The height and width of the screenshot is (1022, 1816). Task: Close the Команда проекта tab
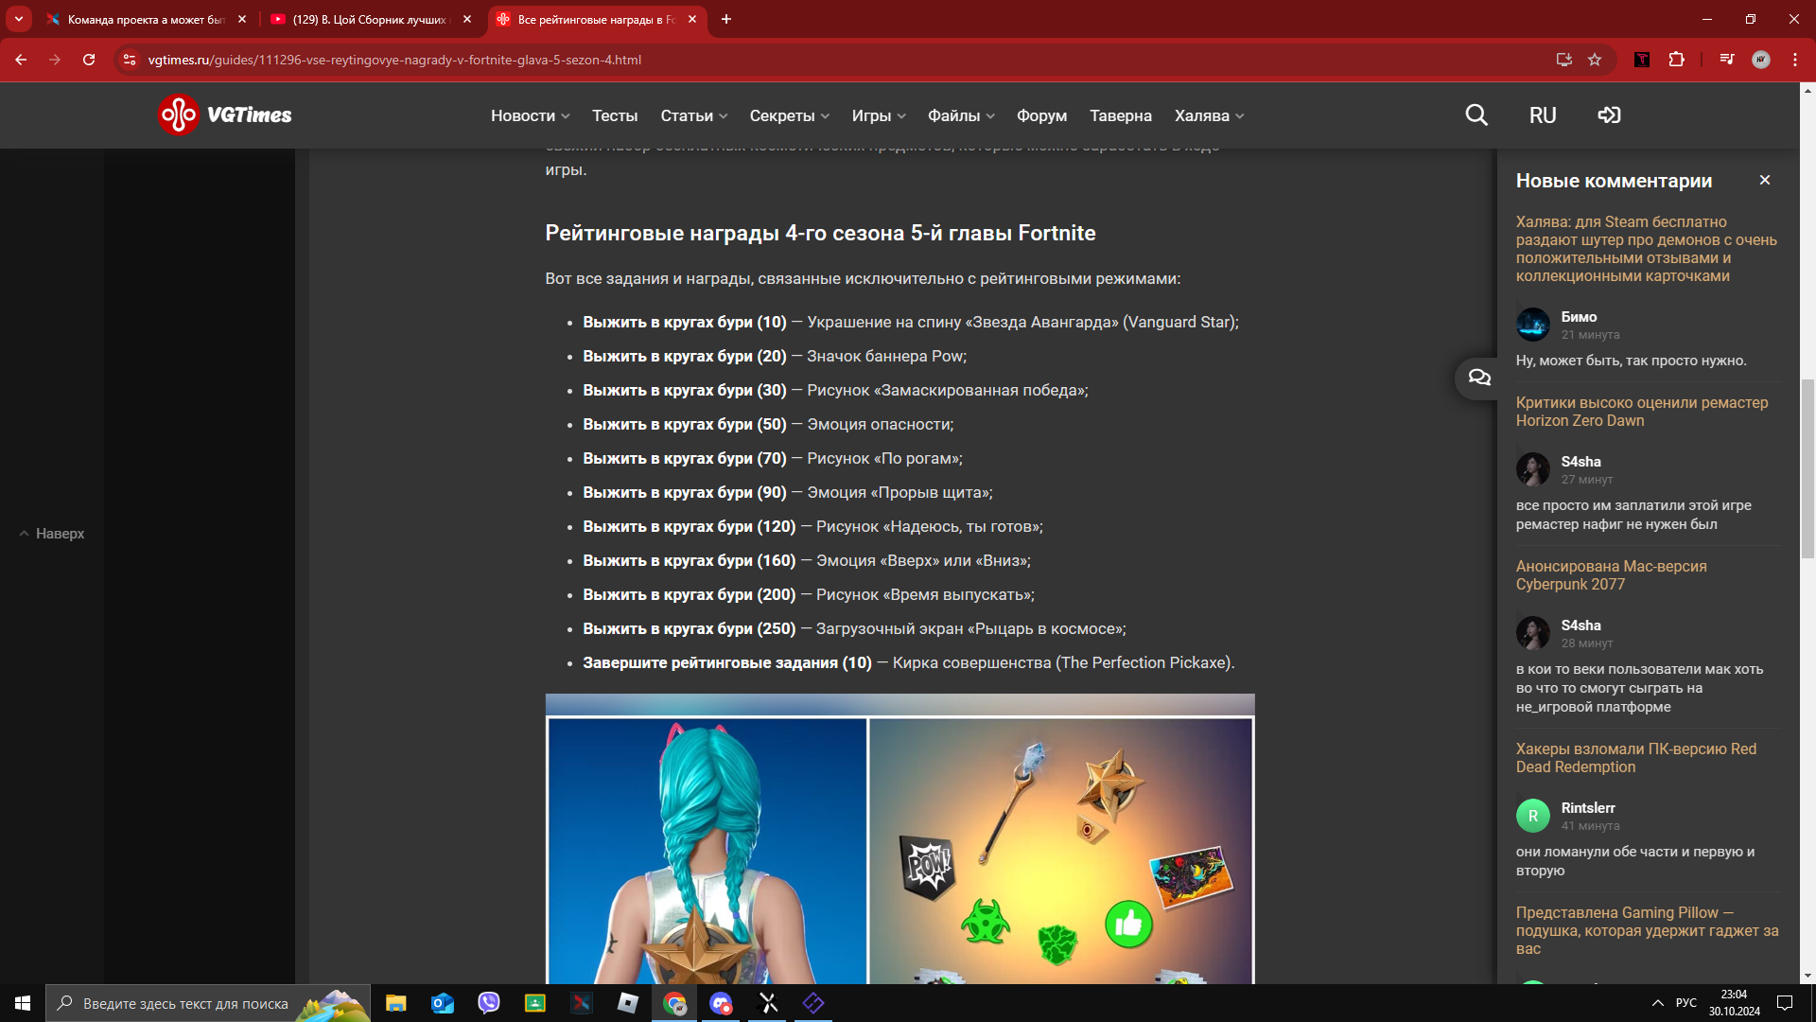coord(242,19)
